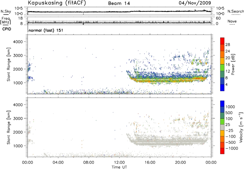
Task: Click the 4000 km tick on the velocity panel
Action: pyautogui.click(x=18, y=105)
